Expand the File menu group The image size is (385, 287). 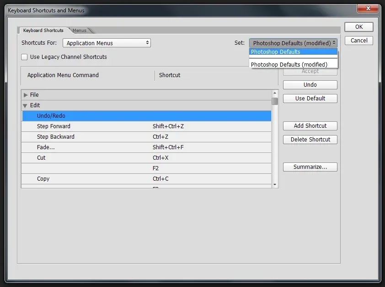(x=26, y=95)
